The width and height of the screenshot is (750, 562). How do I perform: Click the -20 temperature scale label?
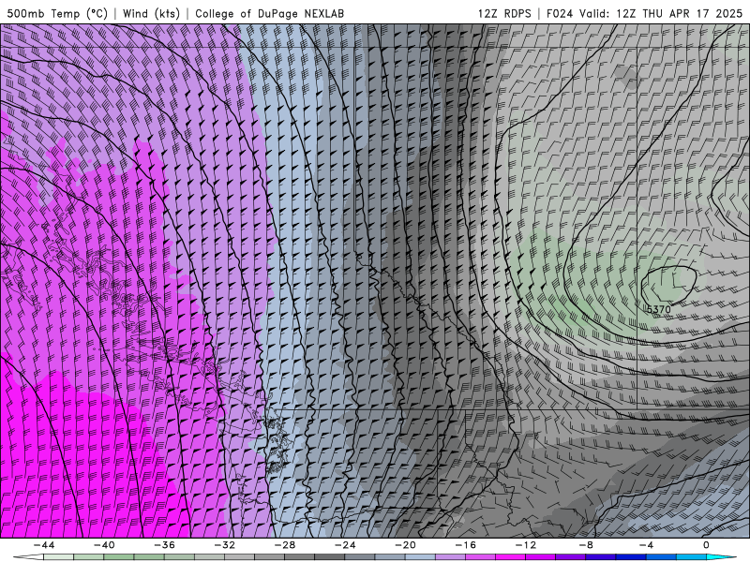point(405,545)
